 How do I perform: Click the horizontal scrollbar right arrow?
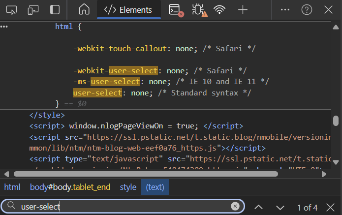tap(324, 174)
